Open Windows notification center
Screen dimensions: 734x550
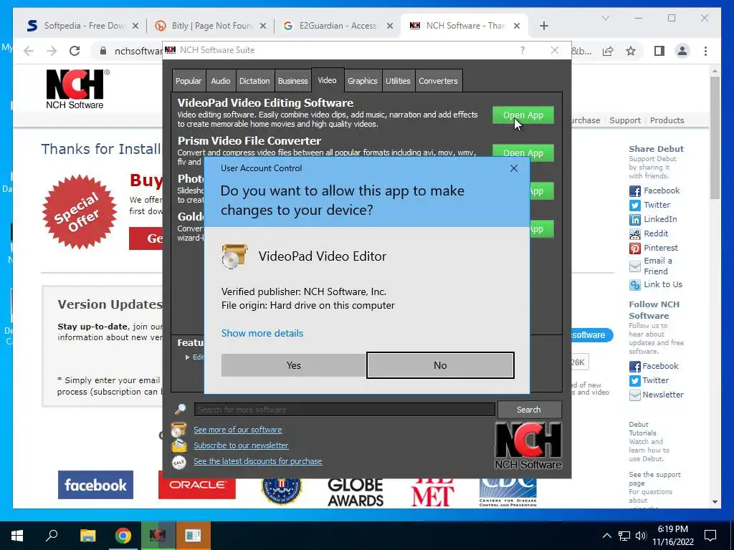[x=710, y=536]
